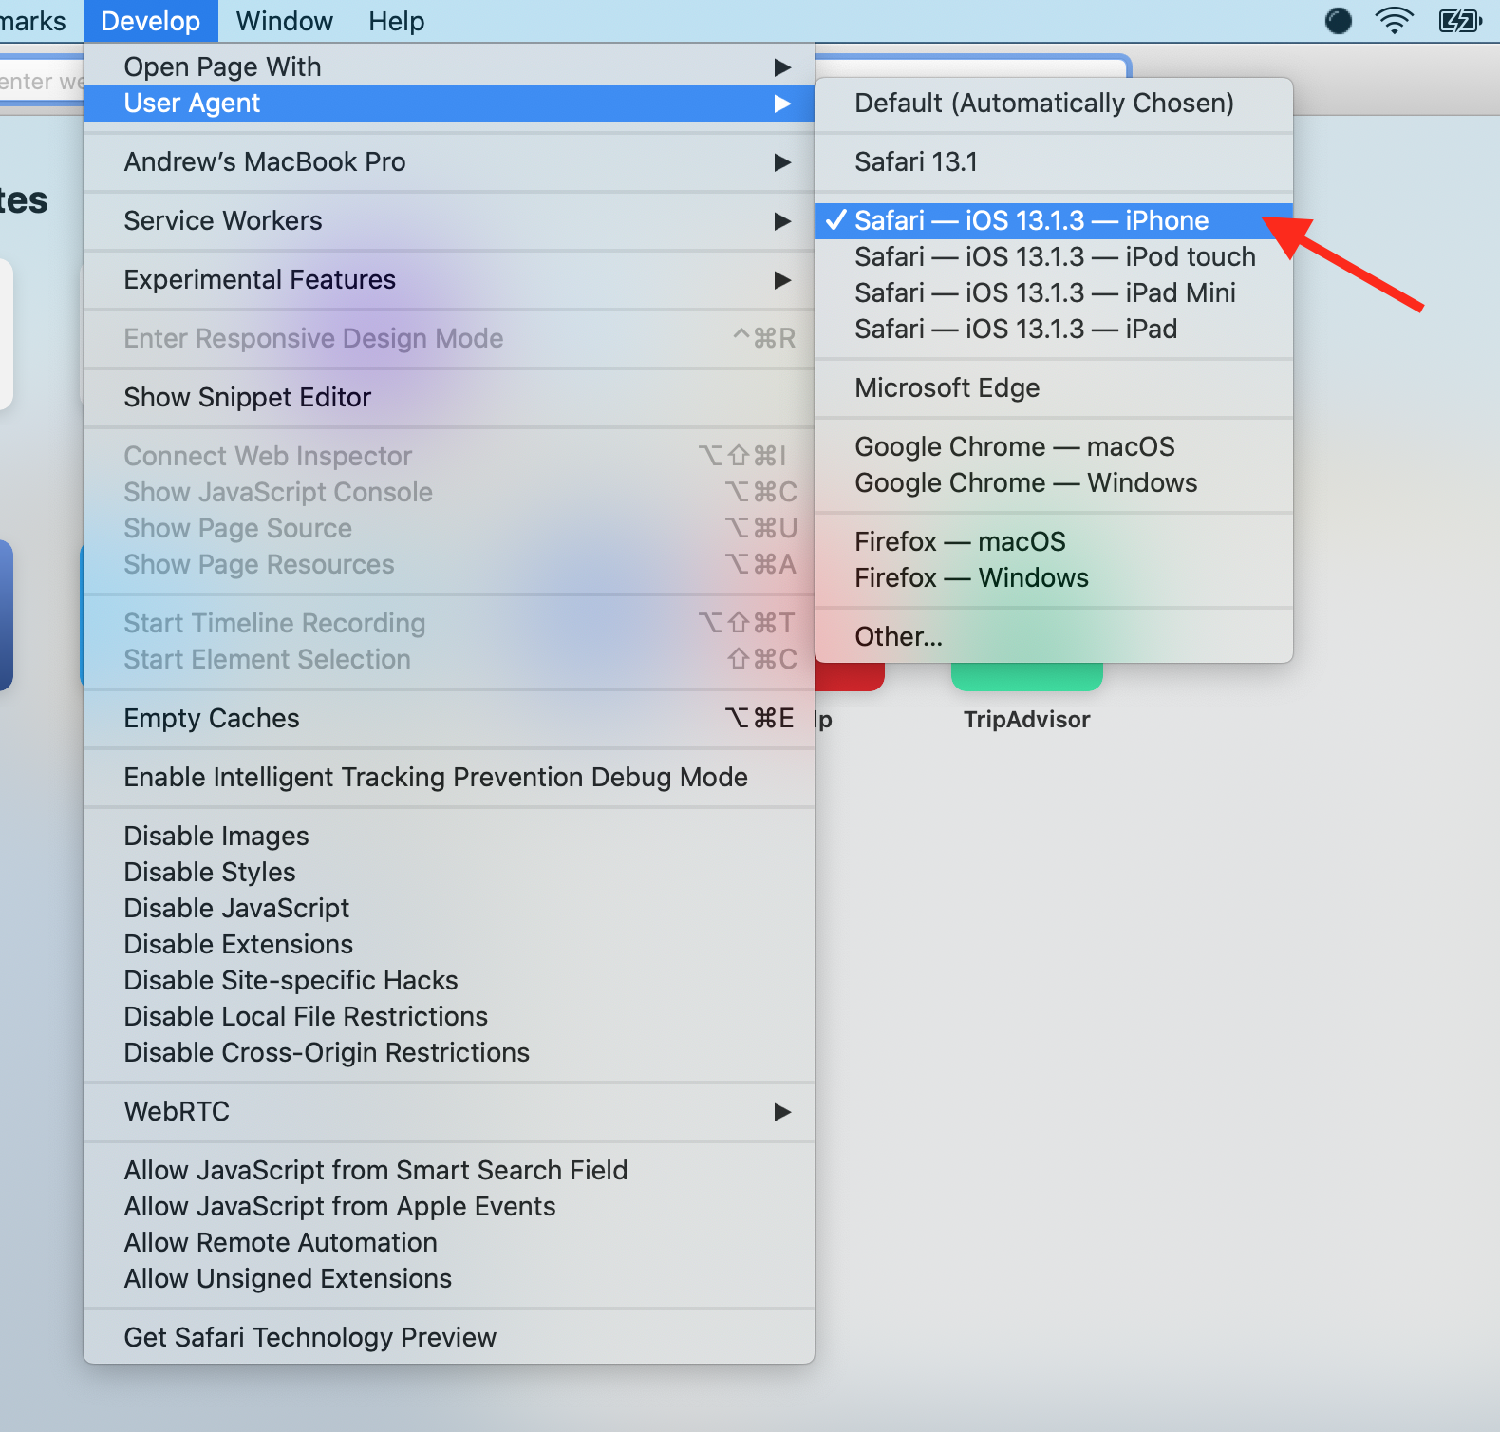Choose Other... user agent option
This screenshot has height=1432, width=1500.
point(1054,636)
